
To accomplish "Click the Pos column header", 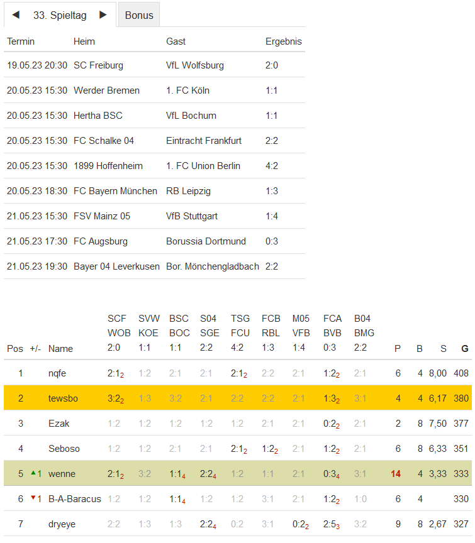I will (x=15, y=349).
